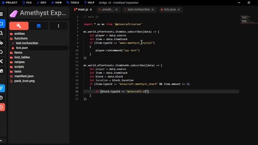Click the code minimap preview
Viewport: 258px width, 145px height.
[249, 19]
